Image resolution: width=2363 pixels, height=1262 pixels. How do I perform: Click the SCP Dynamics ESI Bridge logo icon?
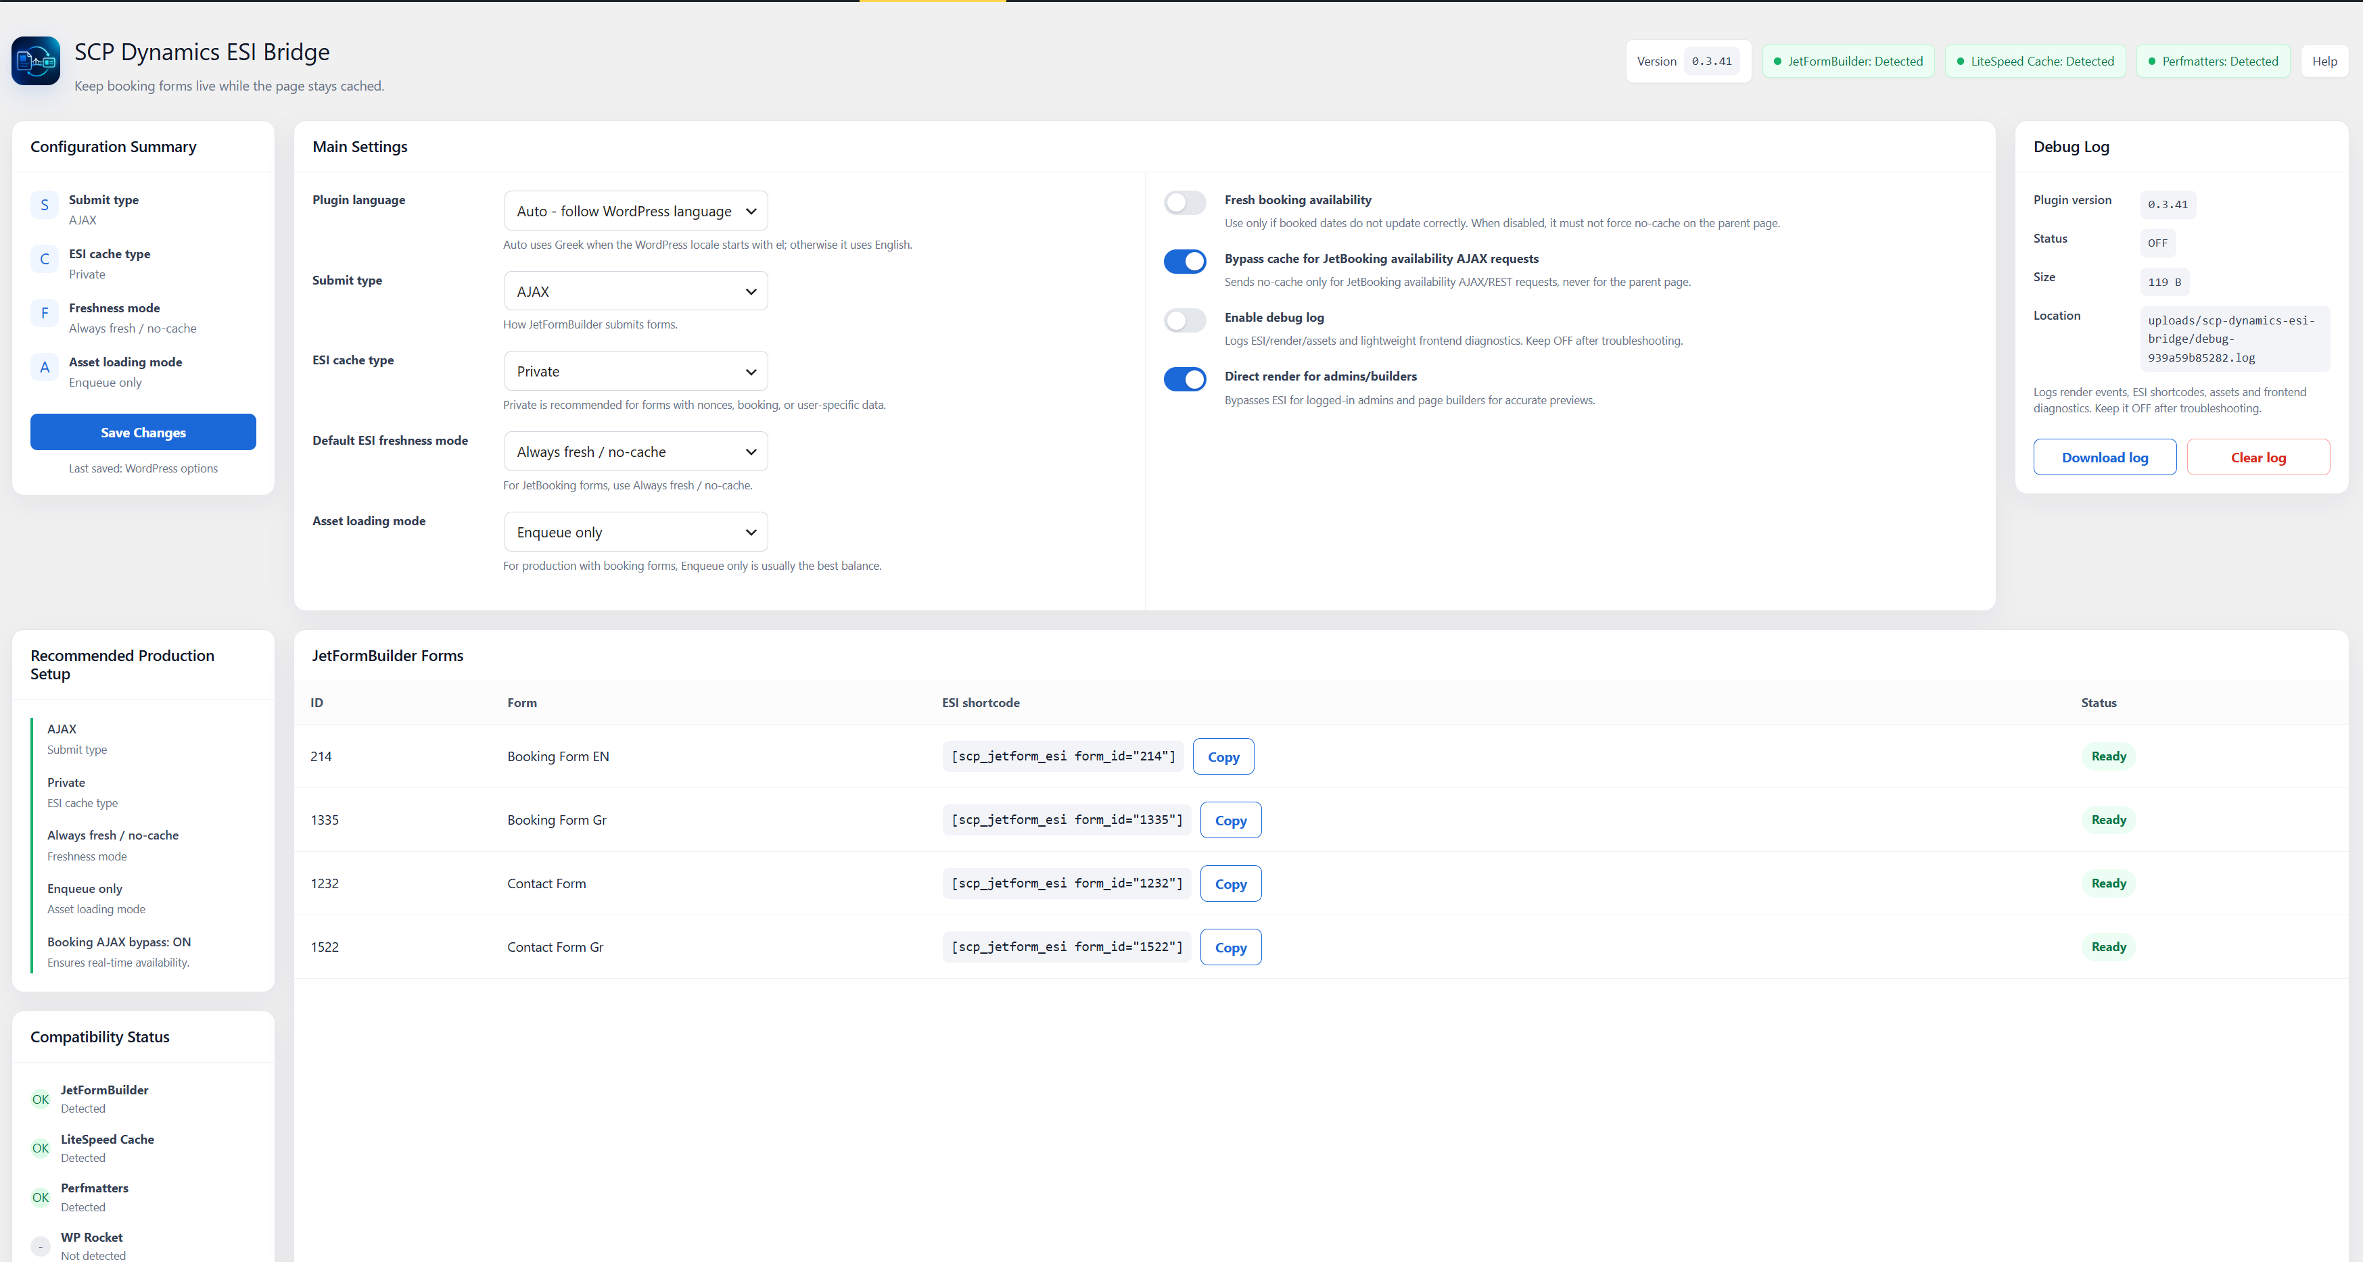36,61
